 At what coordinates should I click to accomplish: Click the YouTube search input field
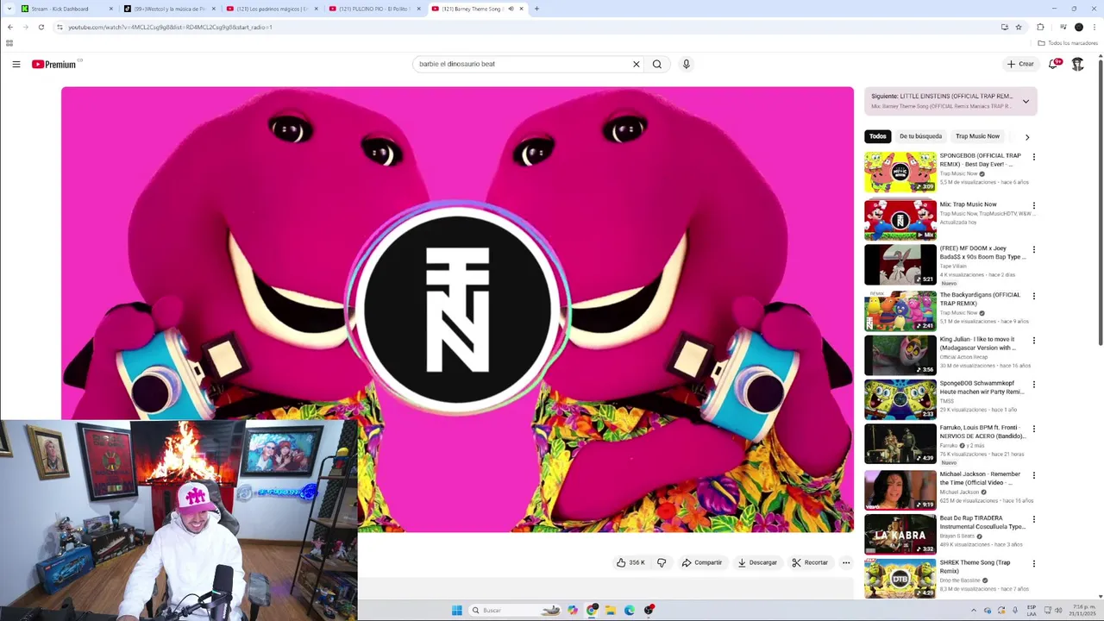tap(522, 64)
